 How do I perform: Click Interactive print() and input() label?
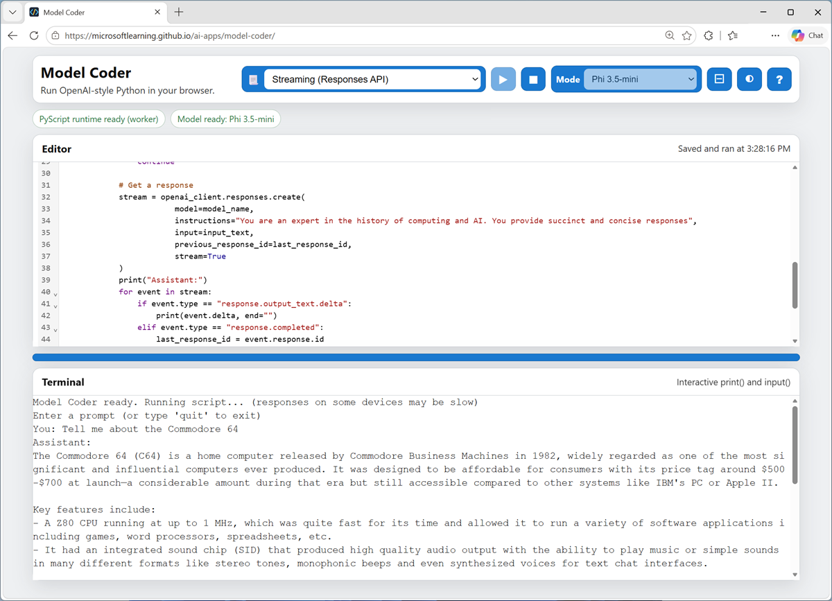pos(734,382)
